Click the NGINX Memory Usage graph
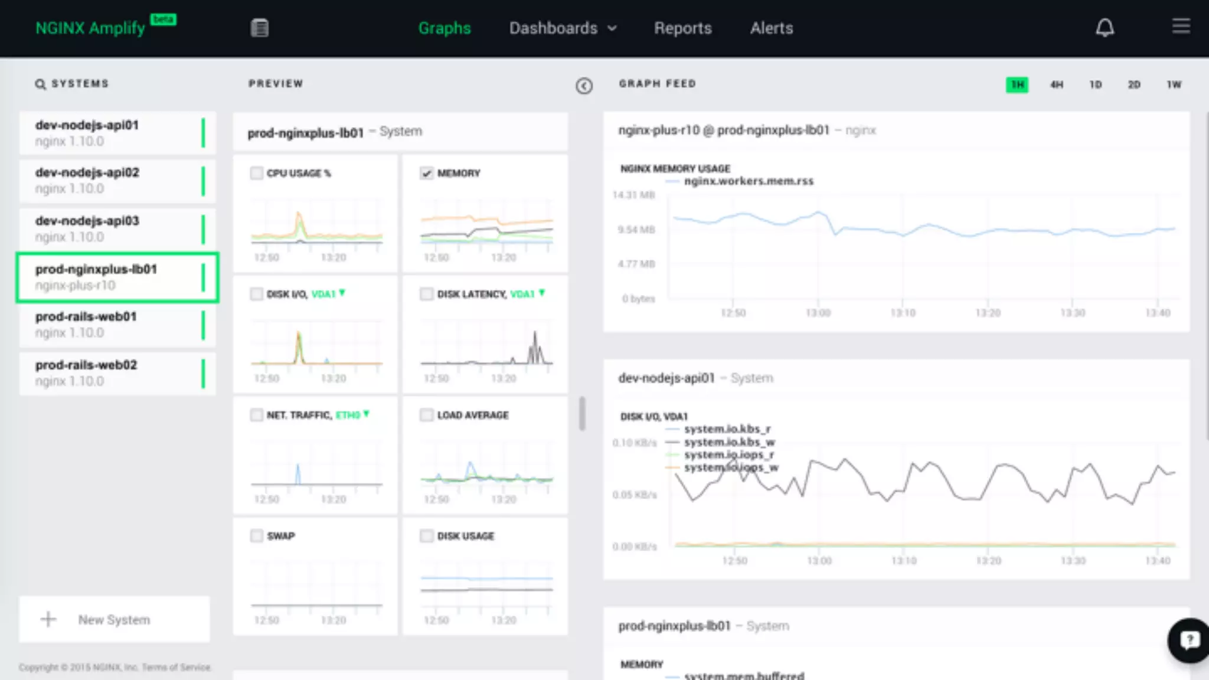 [923, 248]
